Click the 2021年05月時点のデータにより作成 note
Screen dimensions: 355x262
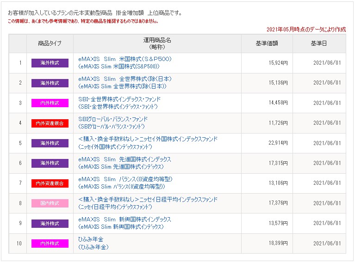(x=306, y=30)
